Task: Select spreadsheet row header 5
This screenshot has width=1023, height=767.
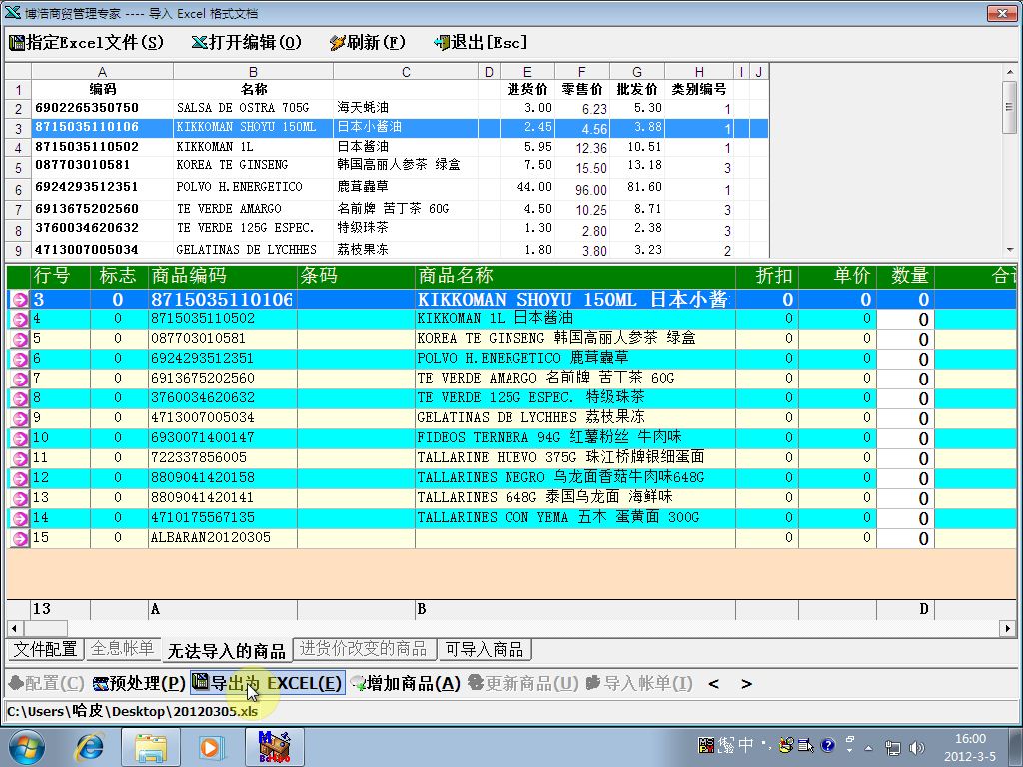Action: pyautogui.click(x=18, y=168)
